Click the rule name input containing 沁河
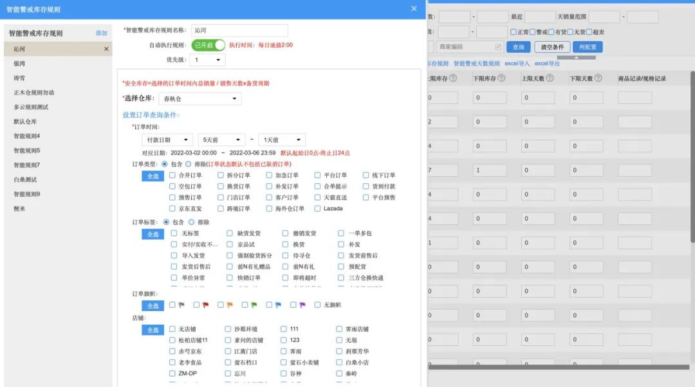695x387 pixels. [240, 30]
